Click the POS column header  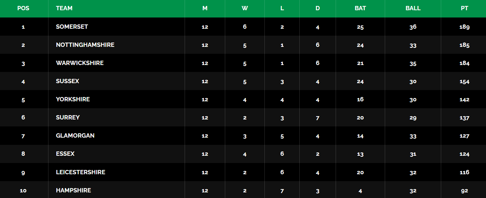coord(23,8)
